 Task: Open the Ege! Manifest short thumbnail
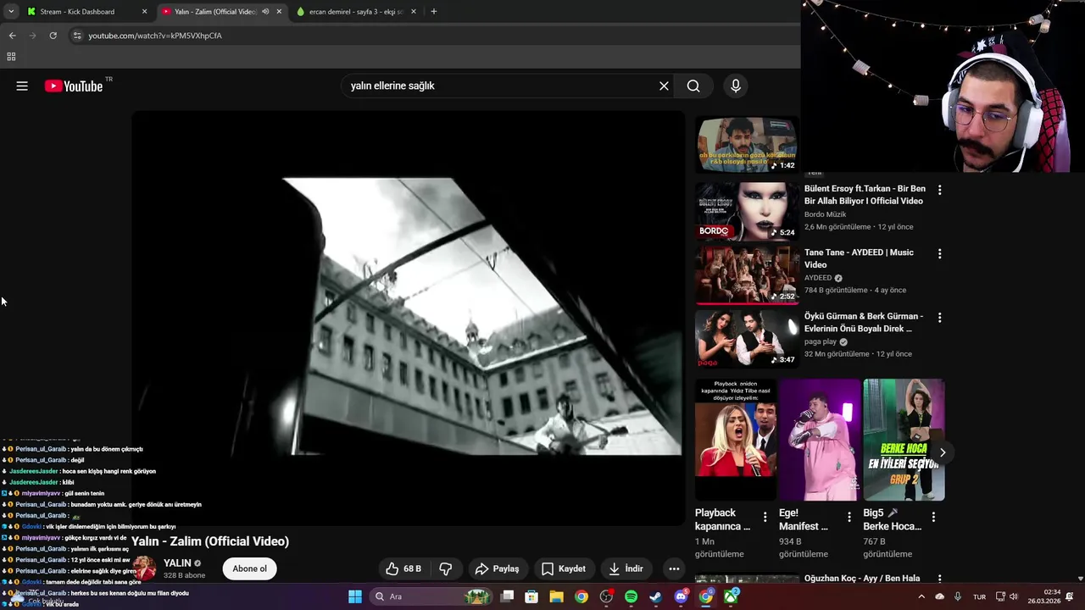[x=820, y=440]
